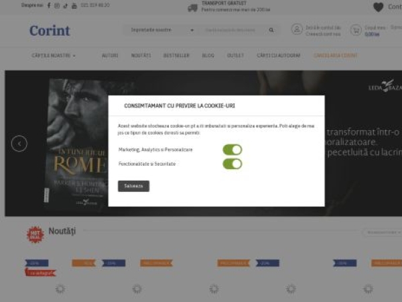Click the Noutăți section heading
The width and height of the screenshot is (402, 302).
click(x=62, y=232)
